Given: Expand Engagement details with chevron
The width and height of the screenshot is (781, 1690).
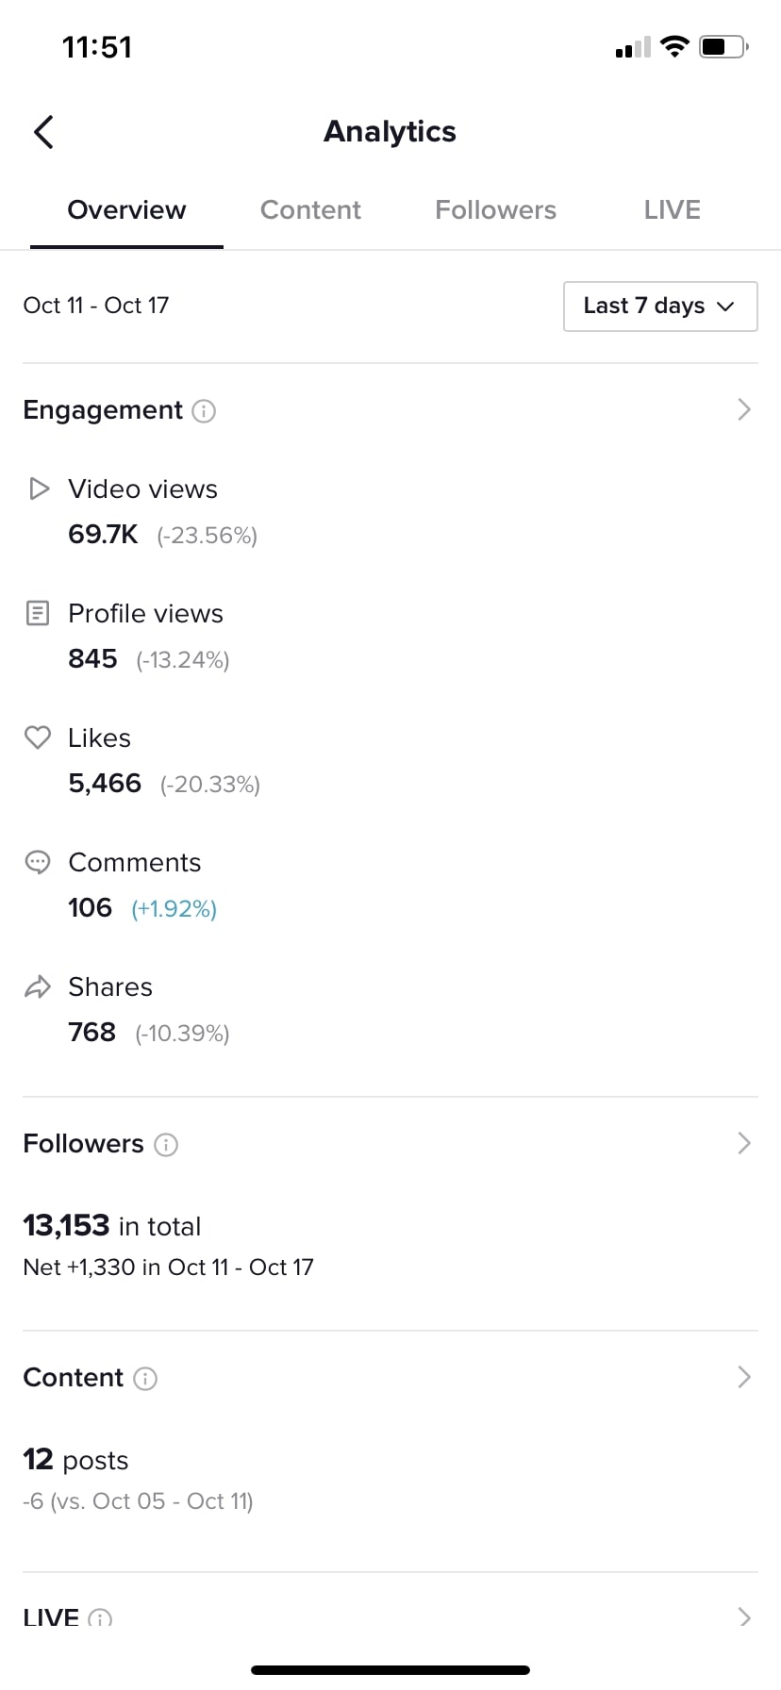Looking at the screenshot, I should 744,409.
